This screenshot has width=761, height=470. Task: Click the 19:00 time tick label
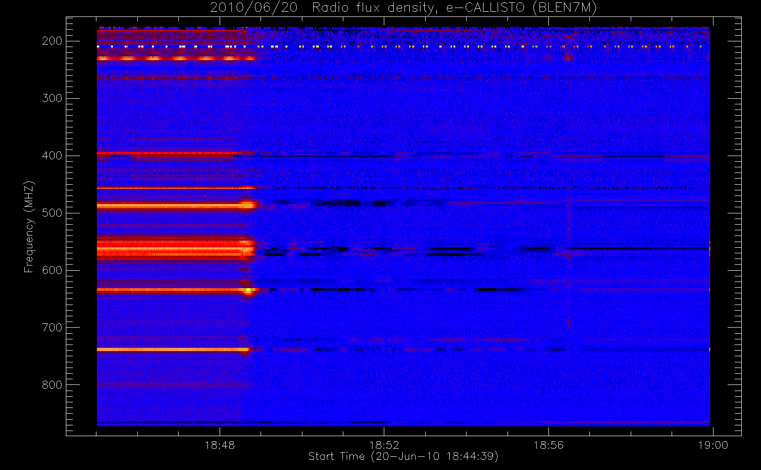713,445
